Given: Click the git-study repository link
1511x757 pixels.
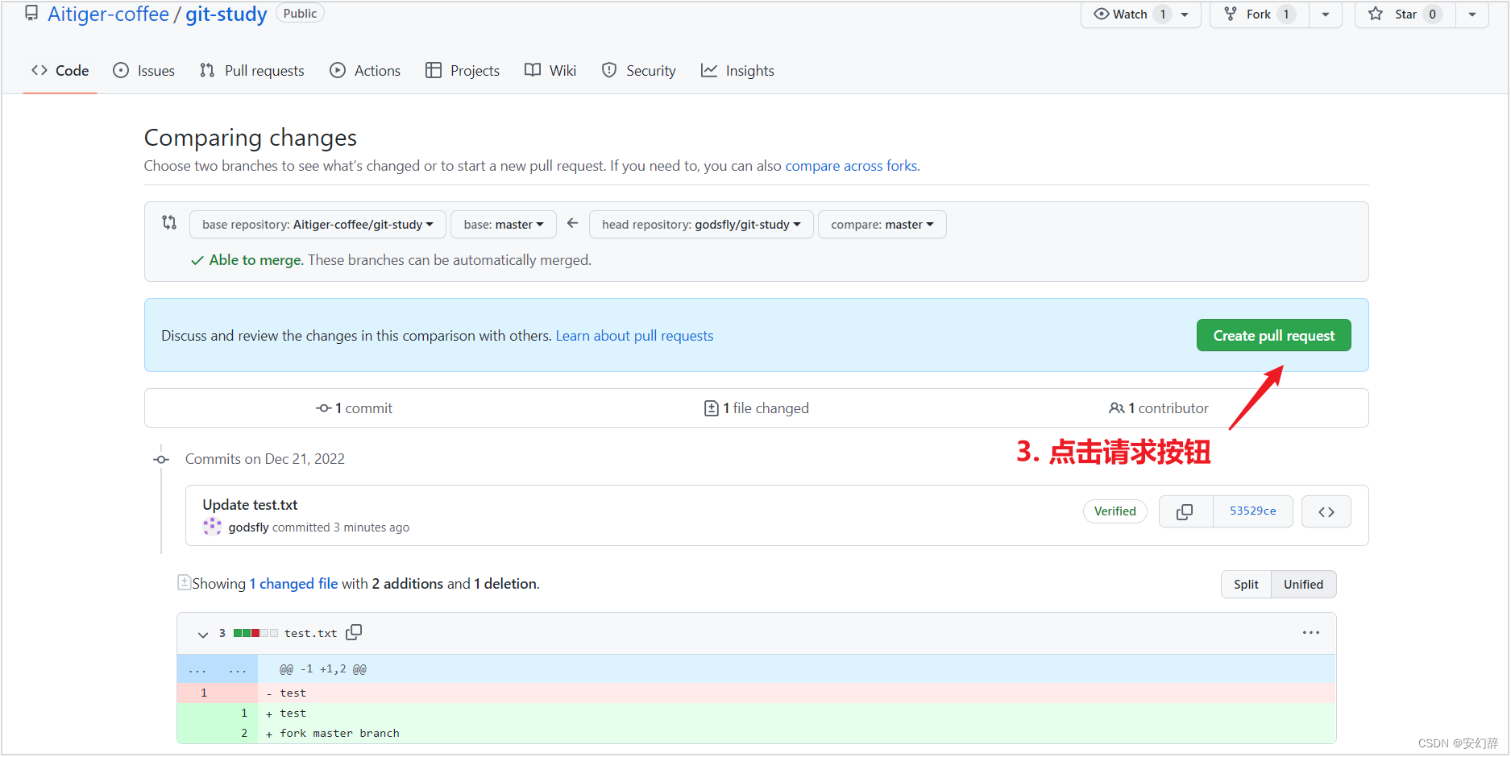Looking at the screenshot, I should click(226, 14).
